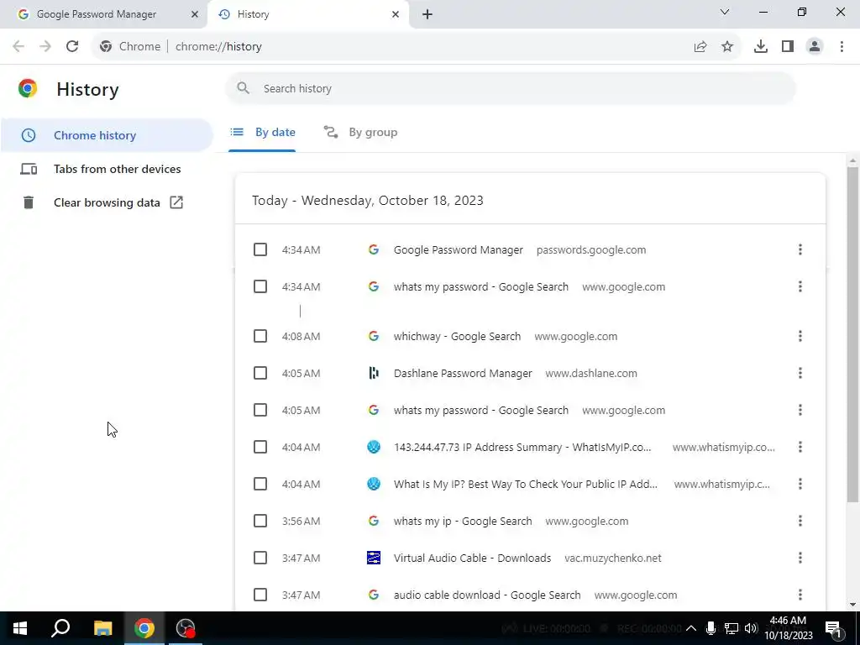This screenshot has height=645, width=860.
Task: Click the Chrome logo beside History title
Action: (x=28, y=88)
